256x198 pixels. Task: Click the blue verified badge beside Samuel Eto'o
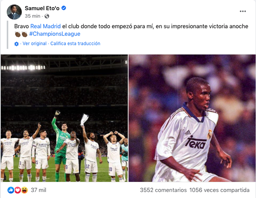64,8
